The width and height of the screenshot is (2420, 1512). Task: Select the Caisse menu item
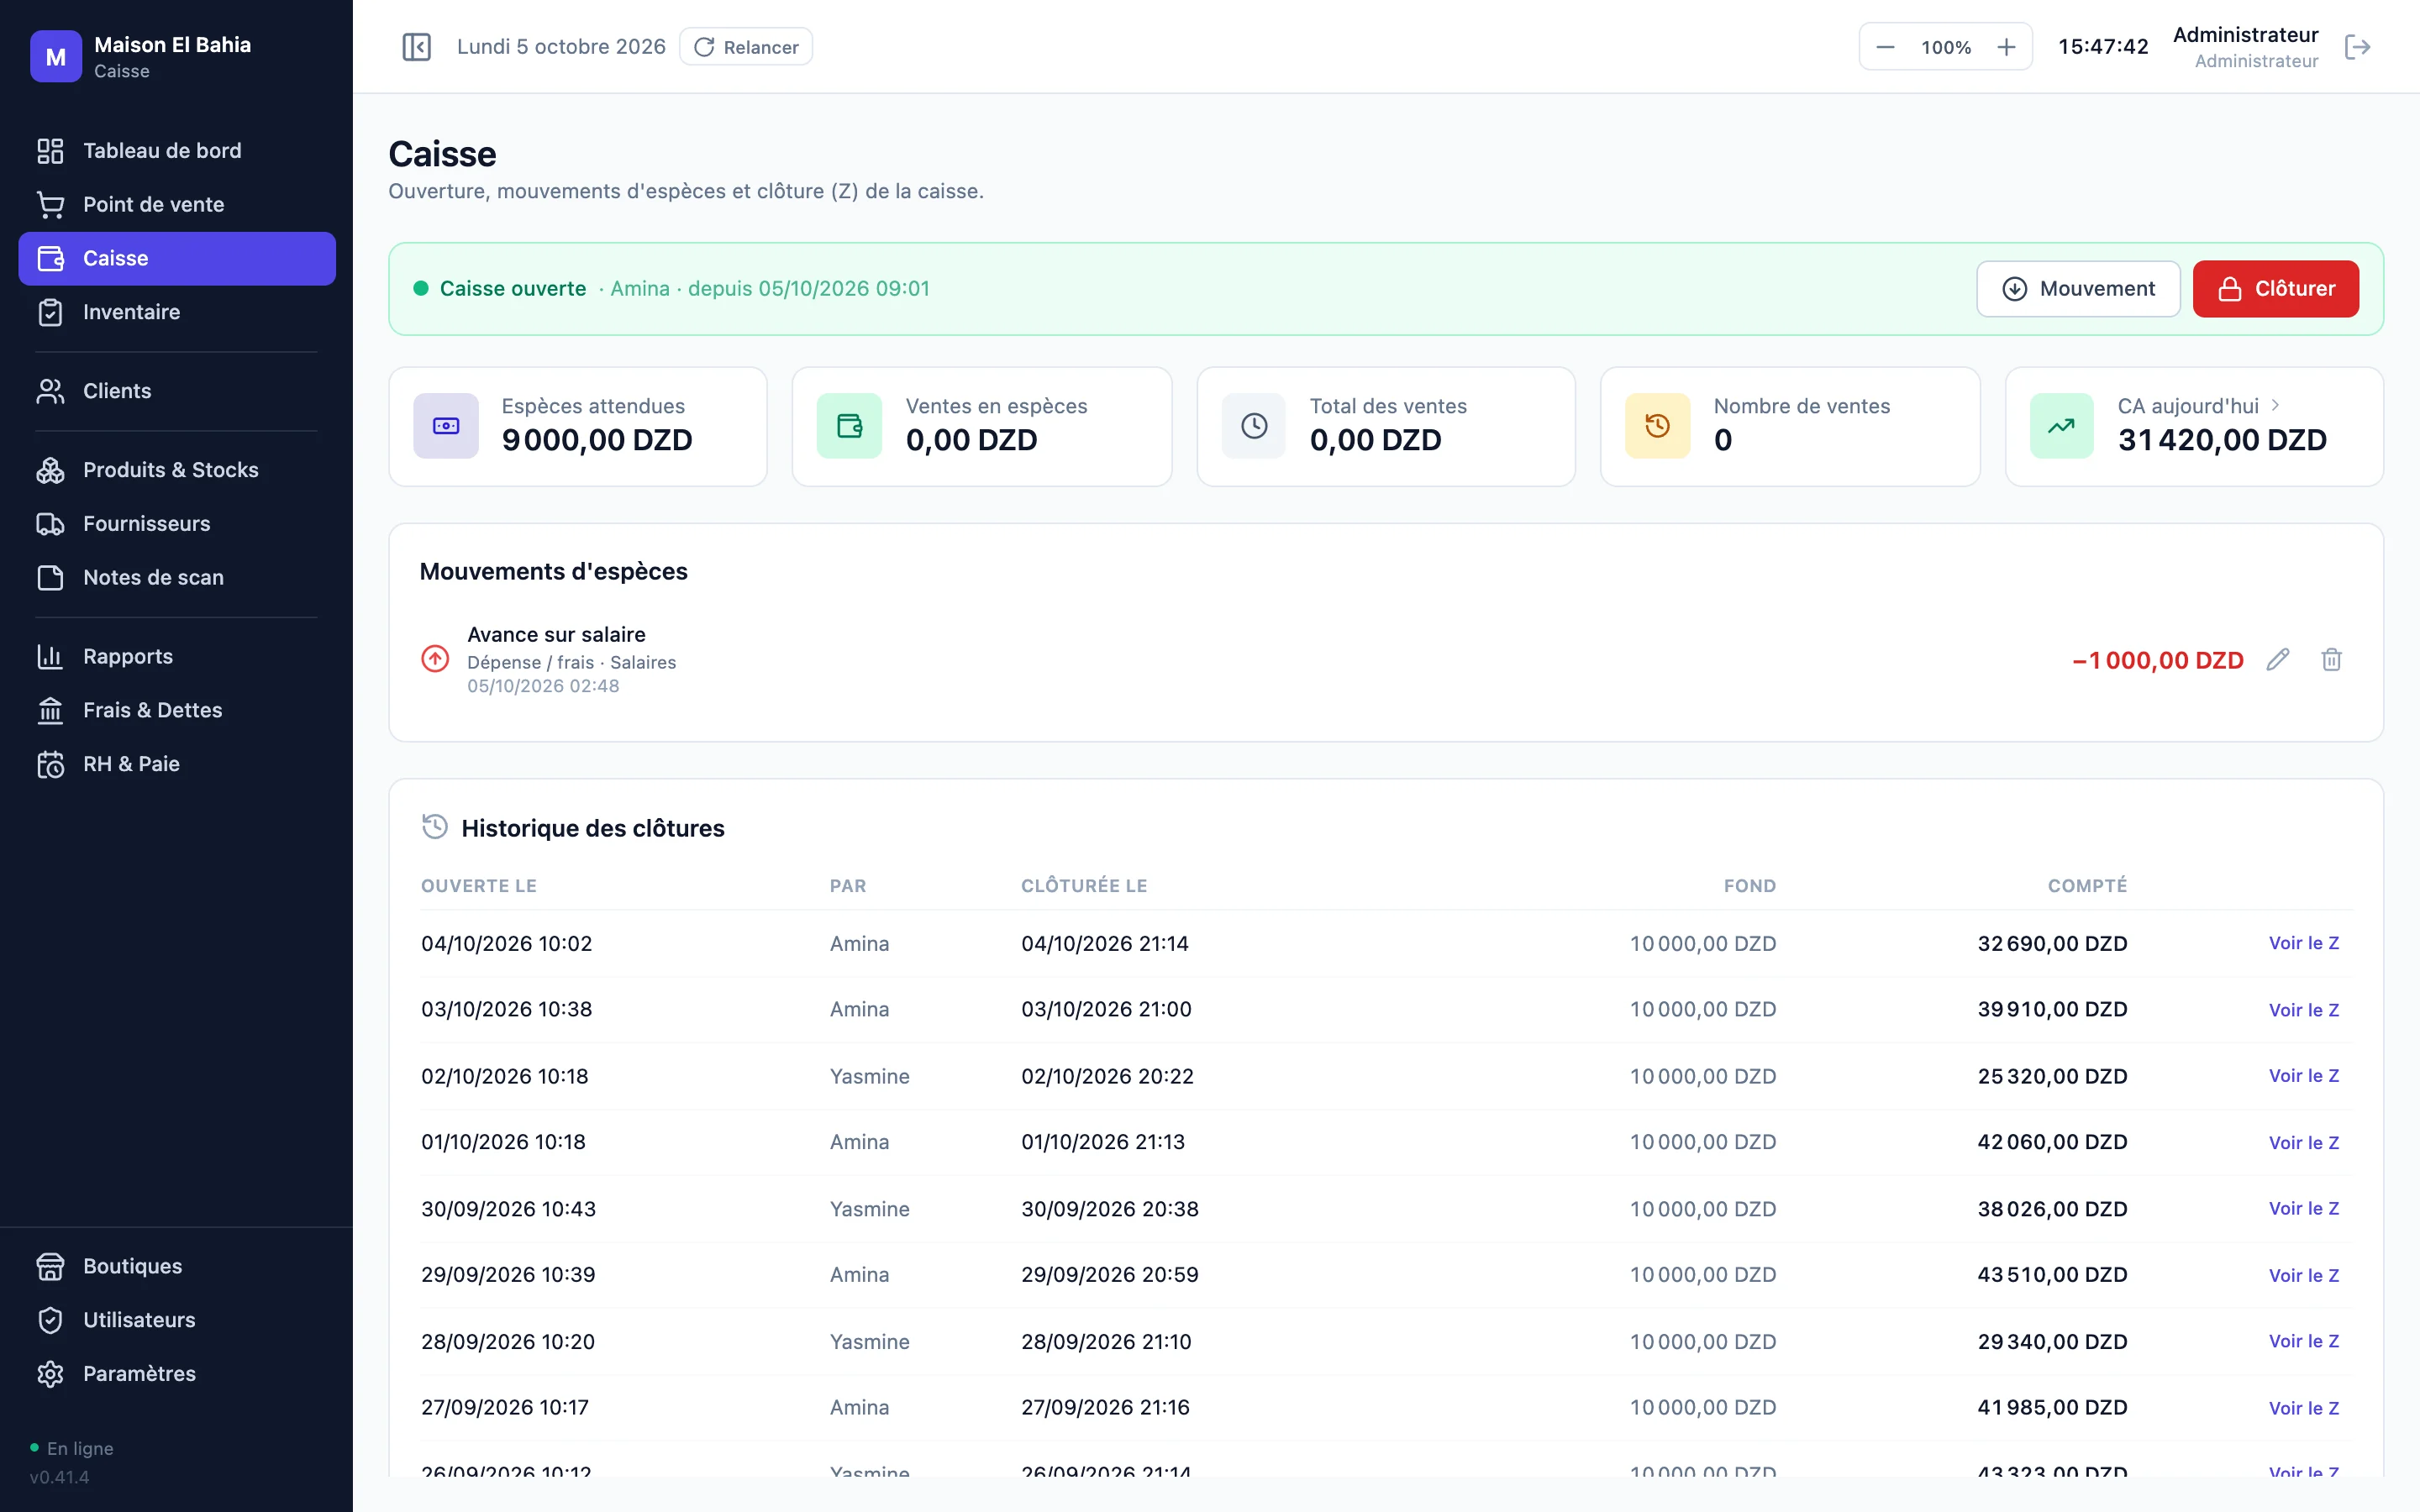(177, 259)
